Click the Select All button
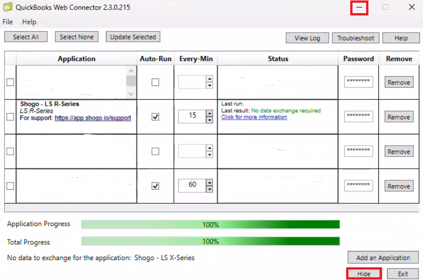423x280 pixels. 26,37
